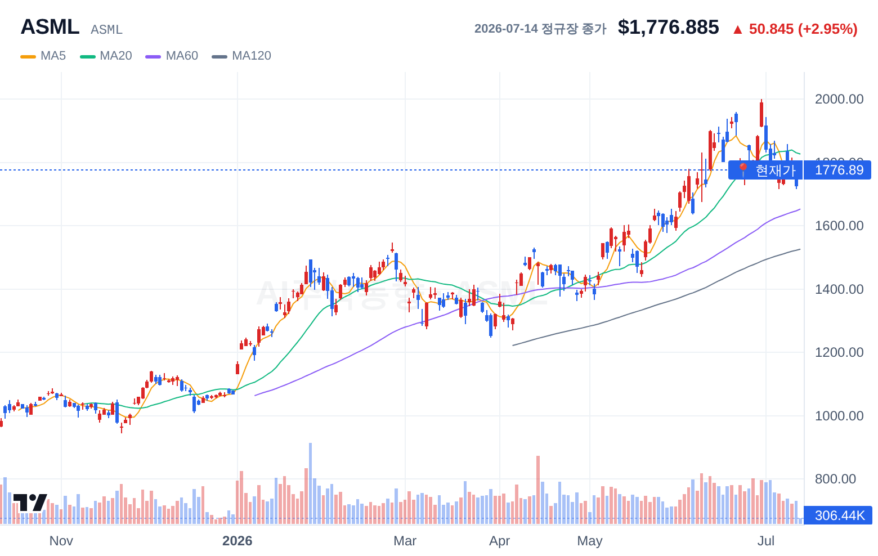Click the MA5 legend label
Screen dimensions: 878x556
point(53,56)
